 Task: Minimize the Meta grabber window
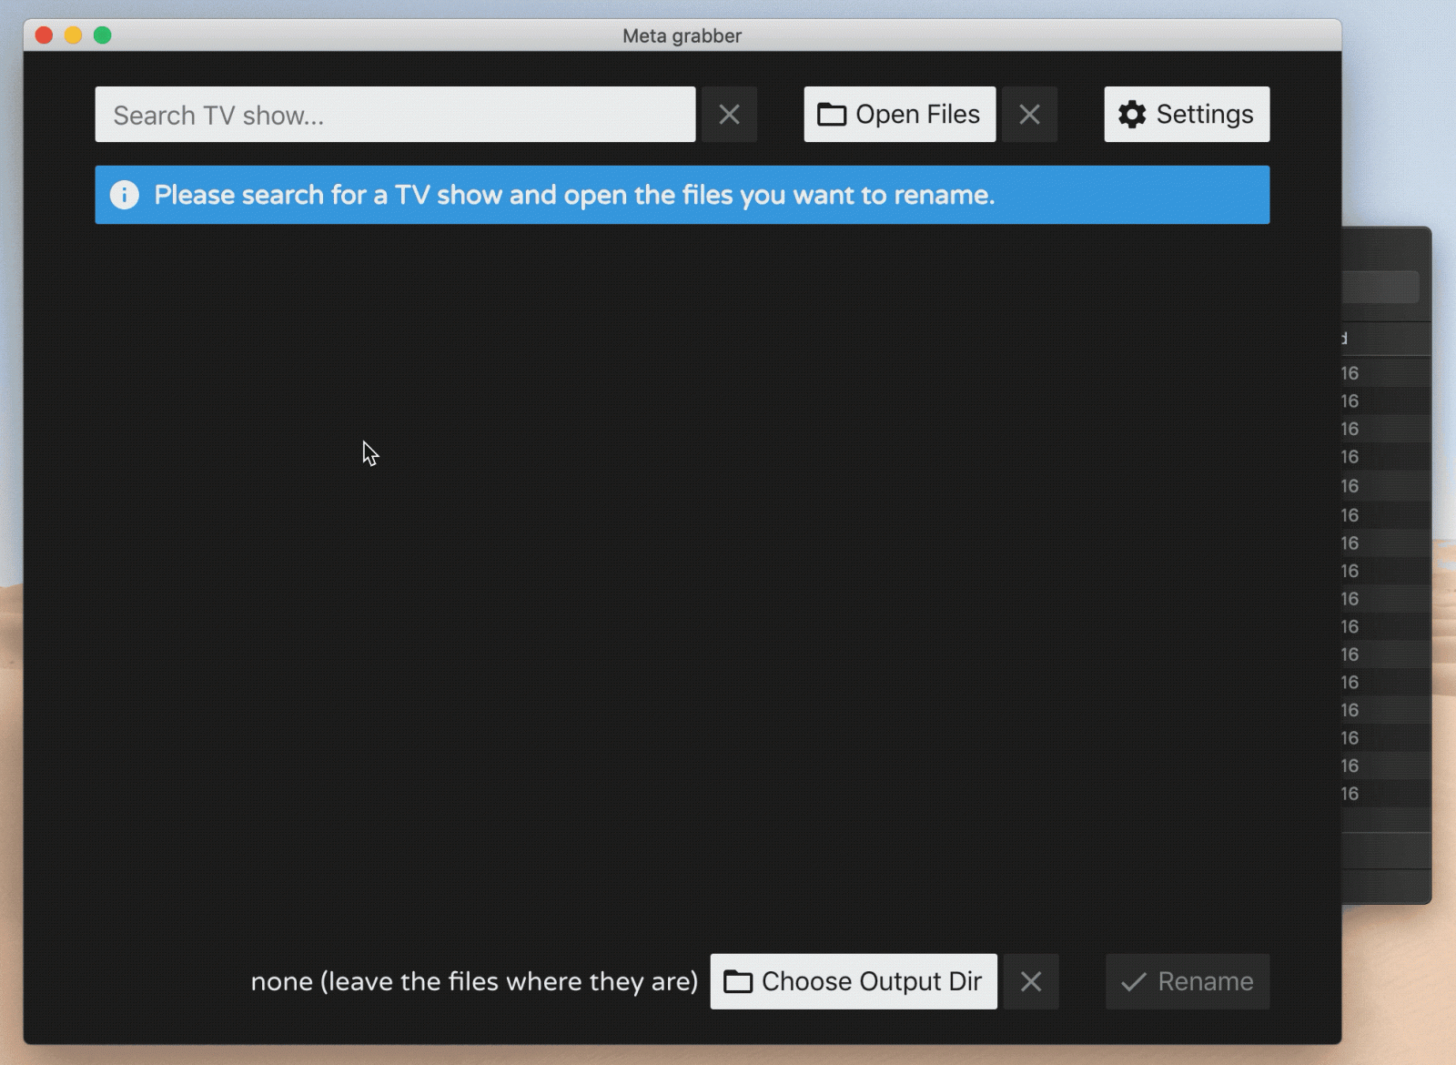(73, 35)
